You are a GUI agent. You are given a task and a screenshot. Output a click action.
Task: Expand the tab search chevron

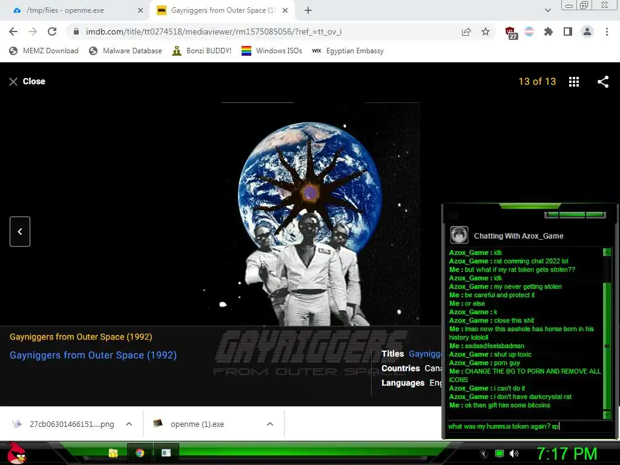pos(547,11)
